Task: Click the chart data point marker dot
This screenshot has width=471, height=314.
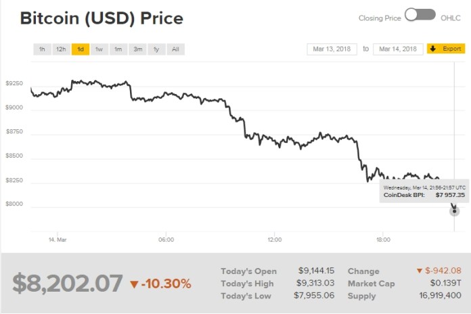Action: (455, 211)
